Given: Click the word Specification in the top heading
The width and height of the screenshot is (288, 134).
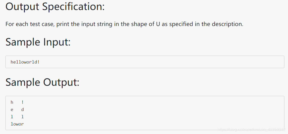Looking at the screenshot, I should (x=74, y=6).
